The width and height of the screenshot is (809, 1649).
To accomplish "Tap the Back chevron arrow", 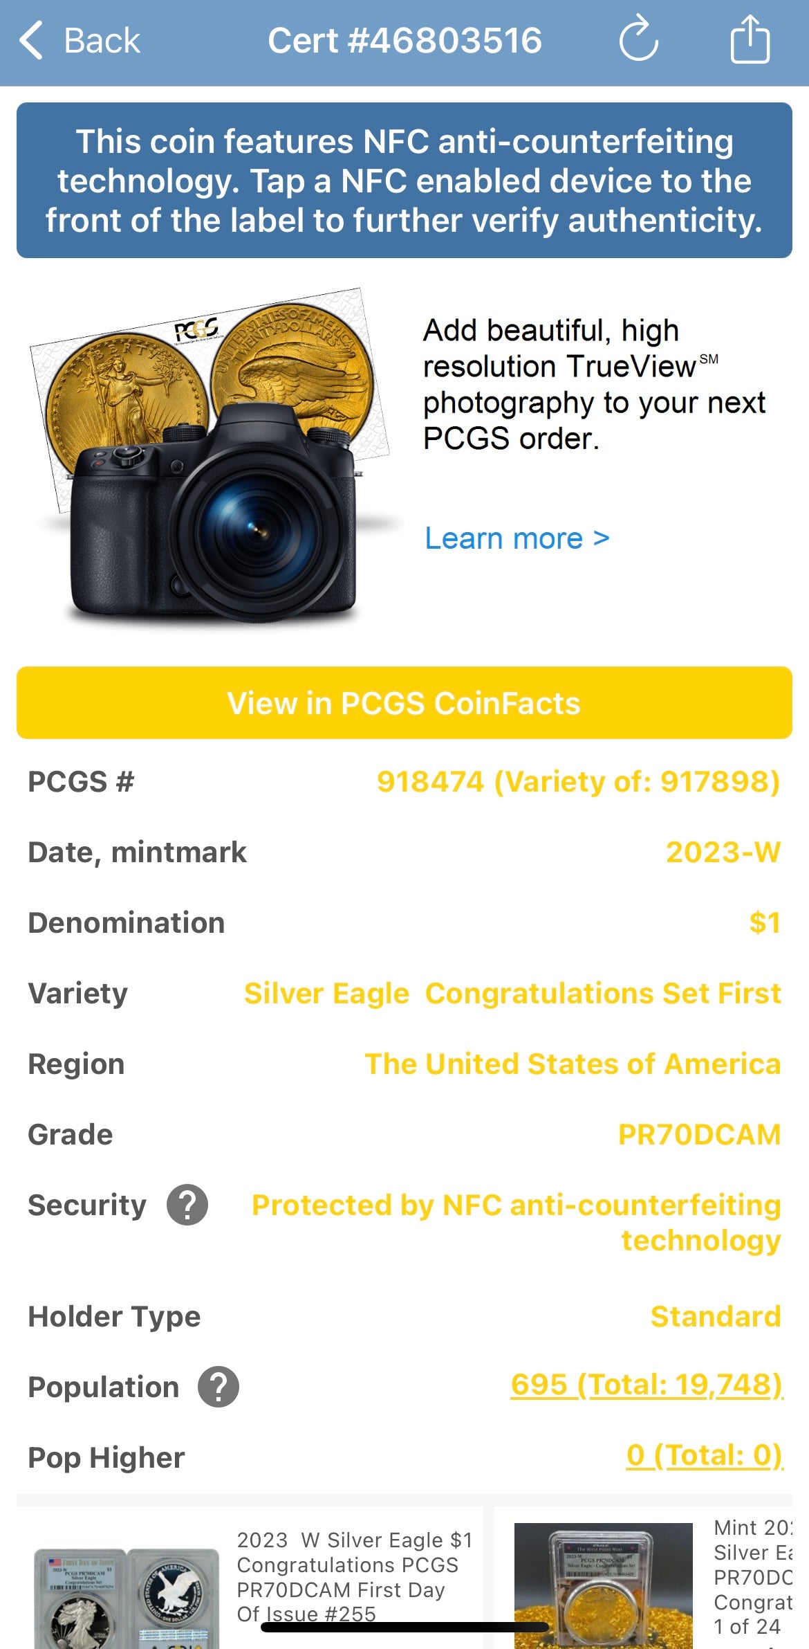I will tap(32, 40).
